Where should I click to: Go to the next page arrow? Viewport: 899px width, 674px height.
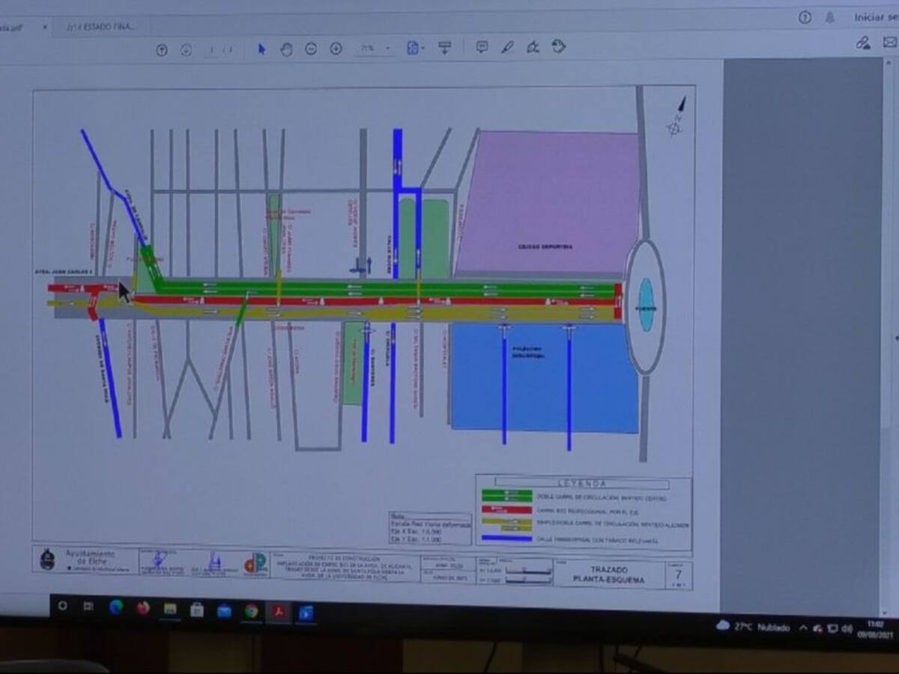187,50
